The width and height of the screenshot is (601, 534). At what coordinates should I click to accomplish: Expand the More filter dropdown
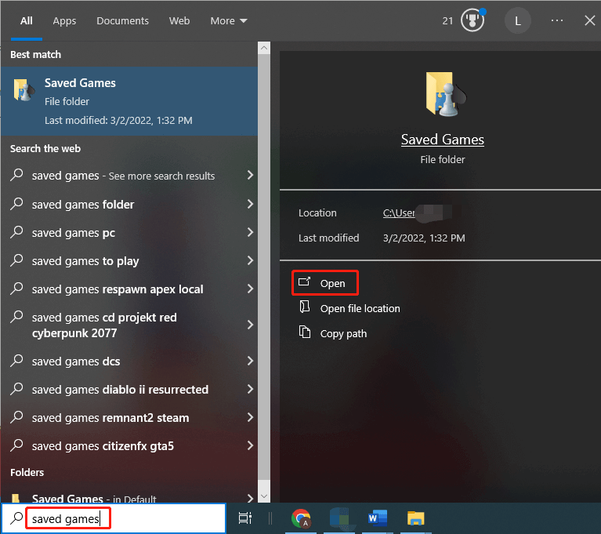click(x=229, y=21)
